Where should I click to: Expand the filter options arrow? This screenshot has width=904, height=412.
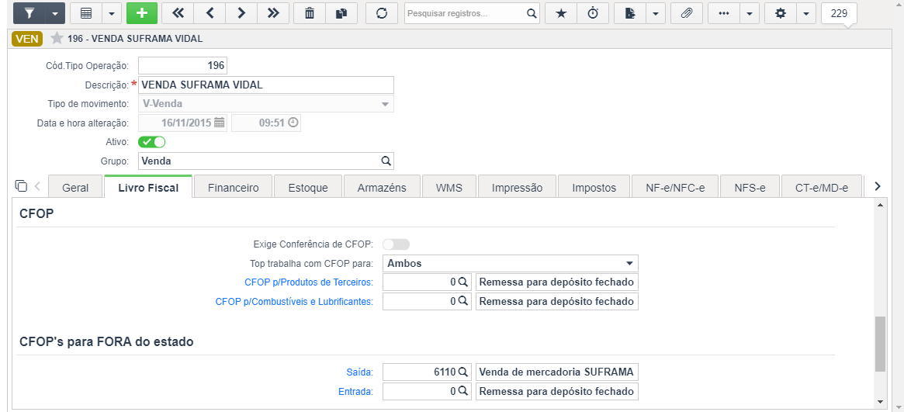(x=55, y=13)
